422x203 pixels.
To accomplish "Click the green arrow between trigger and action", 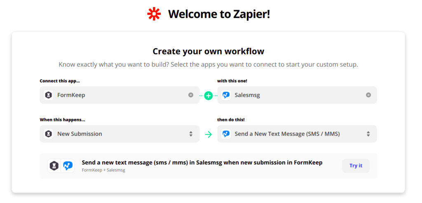I will click(x=209, y=134).
